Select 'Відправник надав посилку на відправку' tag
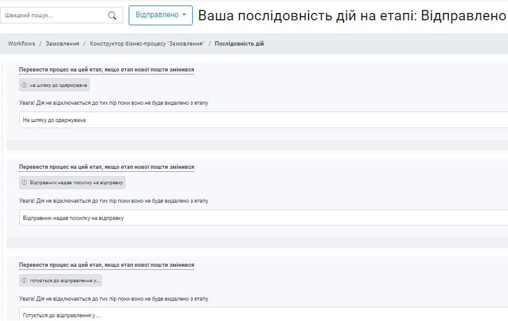The width and height of the screenshot is (508, 321). coord(72,182)
